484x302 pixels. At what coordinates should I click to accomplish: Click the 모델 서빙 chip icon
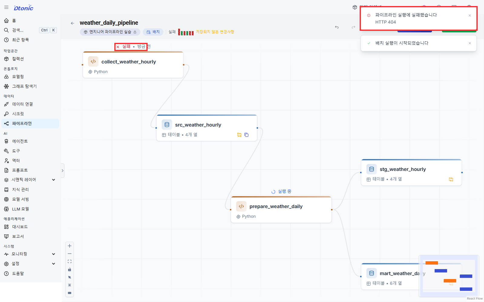tap(6, 199)
